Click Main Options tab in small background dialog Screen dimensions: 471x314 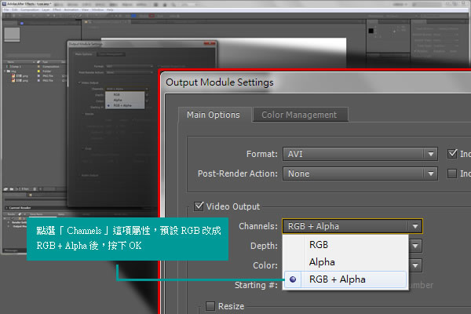[x=83, y=54]
